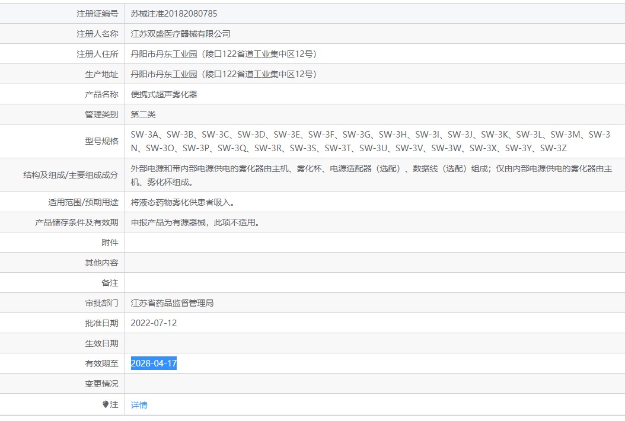
Task: Click the 其他内容 row label
Action: pyautogui.click(x=101, y=263)
